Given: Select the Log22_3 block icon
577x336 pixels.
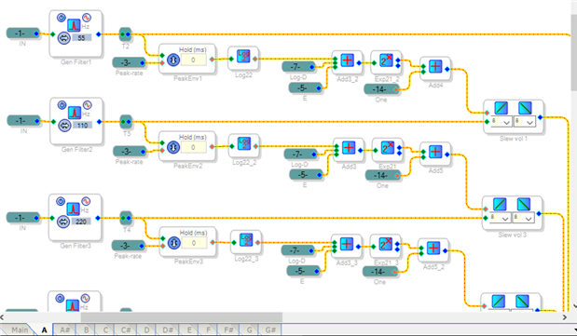Looking at the screenshot, I should coord(246,240).
